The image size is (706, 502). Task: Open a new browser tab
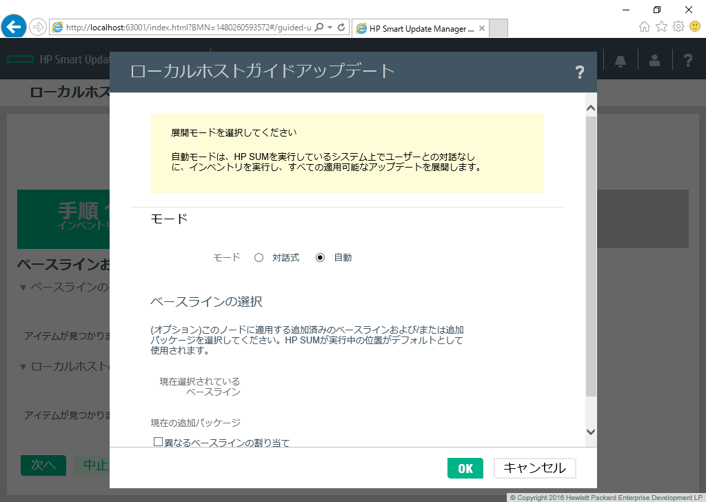pyautogui.click(x=498, y=28)
